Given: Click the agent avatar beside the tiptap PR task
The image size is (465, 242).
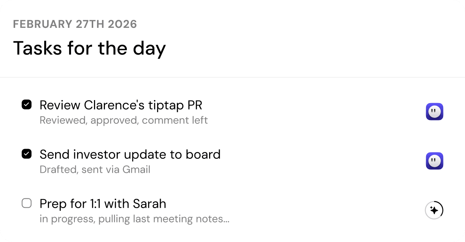Looking at the screenshot, I should coord(434,112).
